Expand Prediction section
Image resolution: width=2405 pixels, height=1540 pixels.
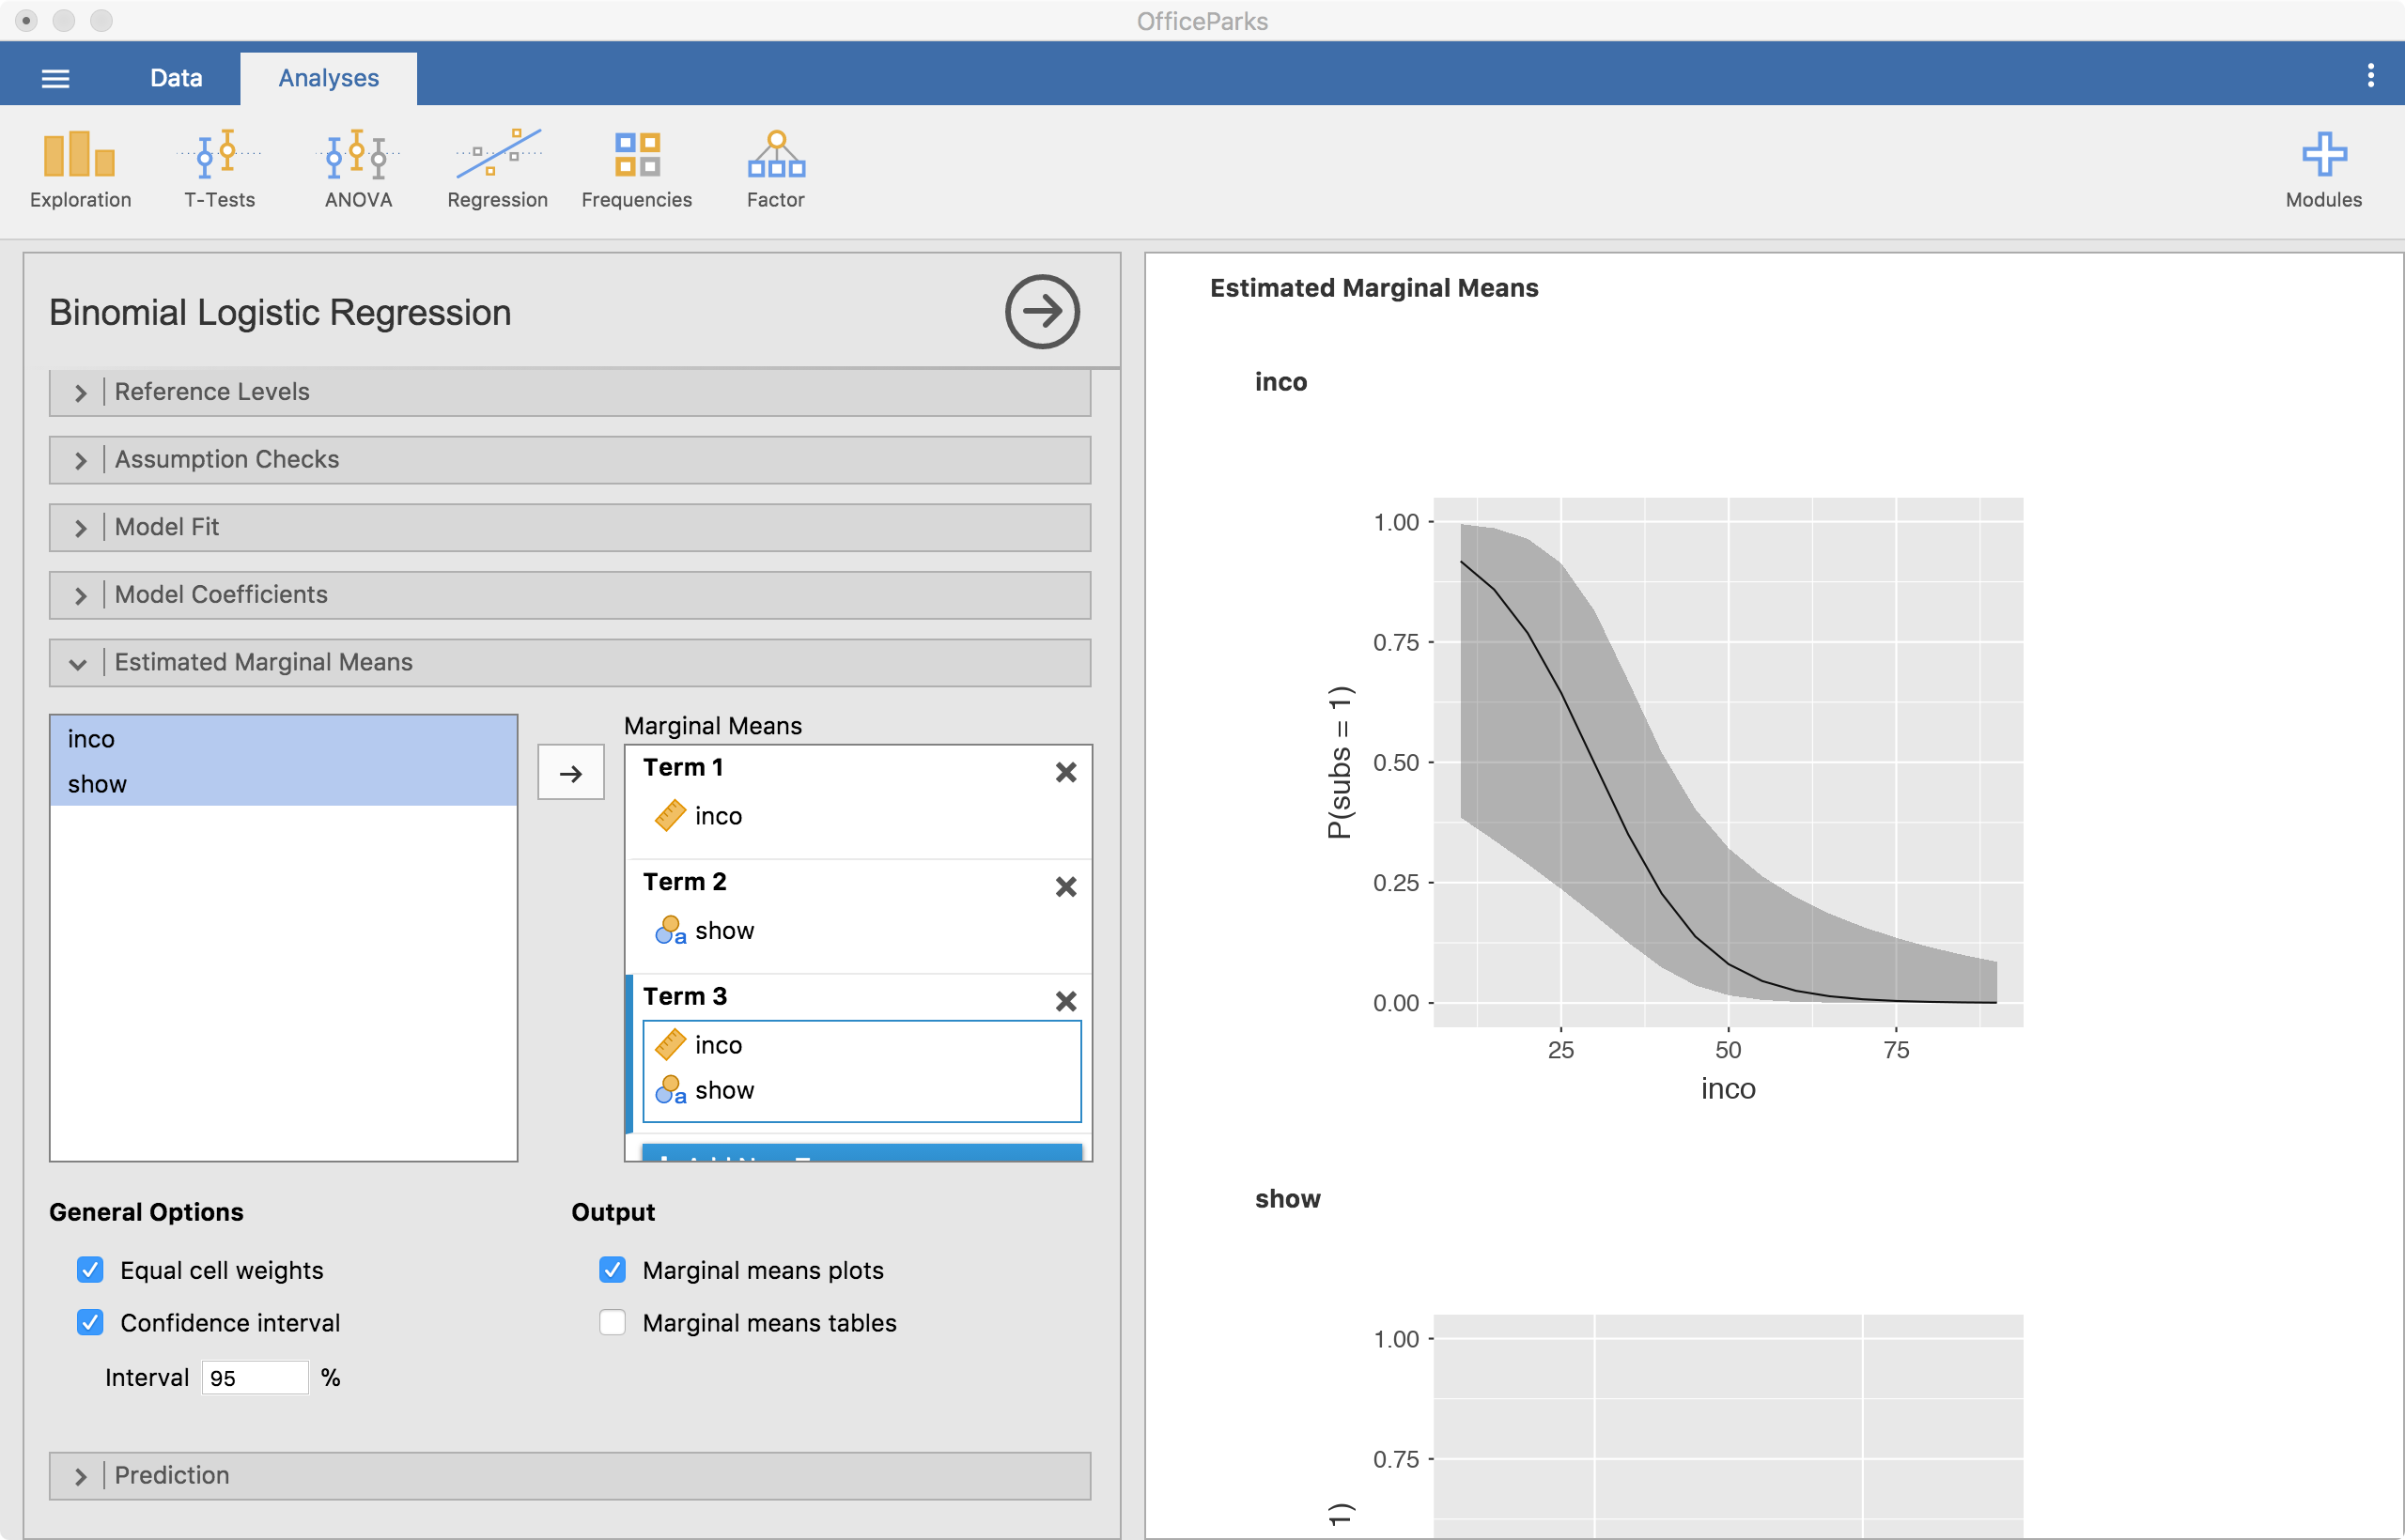pos(569,1476)
